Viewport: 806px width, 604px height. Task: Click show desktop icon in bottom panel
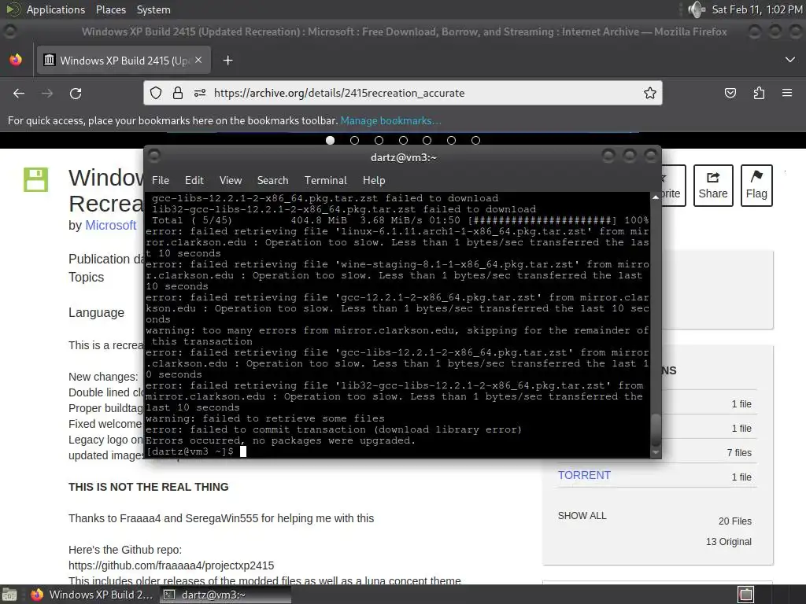pyautogui.click(x=9, y=595)
